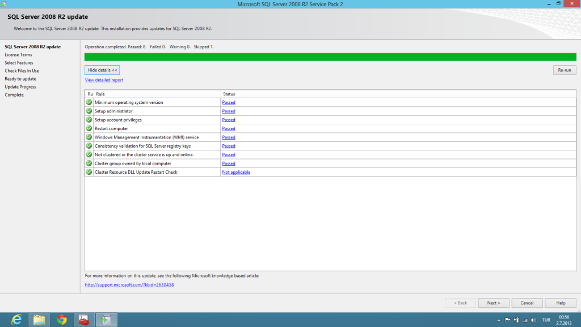Open the support.microsoft.com kbid link
581x327 pixels.
tap(129, 285)
